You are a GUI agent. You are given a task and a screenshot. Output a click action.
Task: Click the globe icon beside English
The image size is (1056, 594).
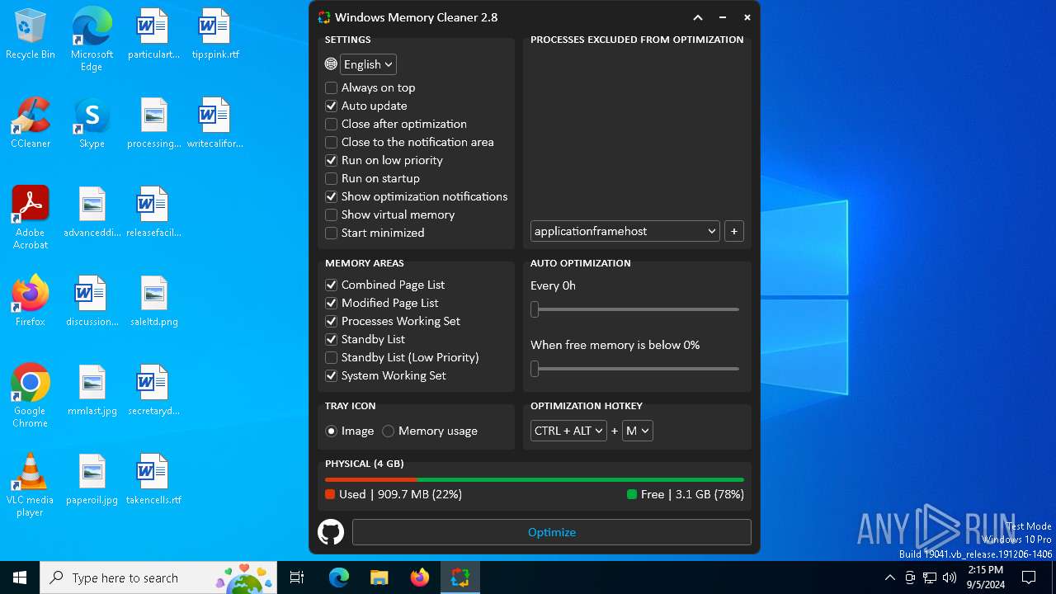click(331, 64)
